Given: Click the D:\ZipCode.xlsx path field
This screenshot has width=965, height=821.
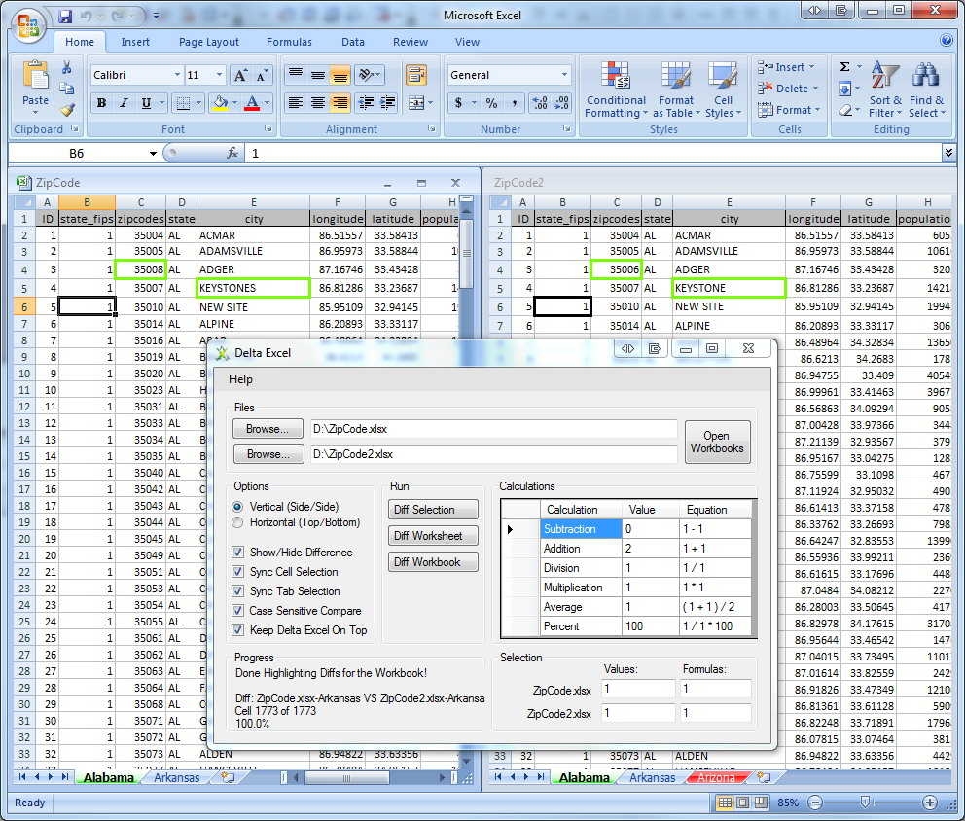Looking at the screenshot, I should point(493,429).
